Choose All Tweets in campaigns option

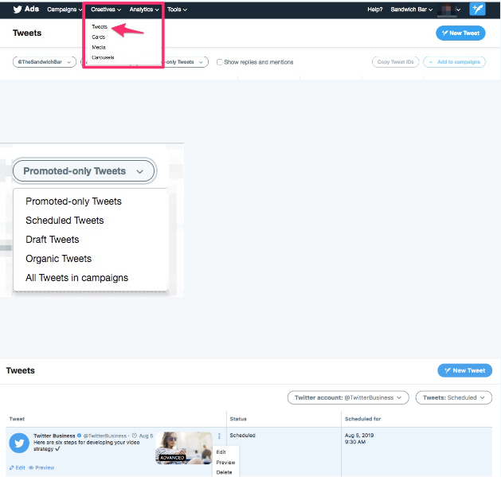[76, 278]
